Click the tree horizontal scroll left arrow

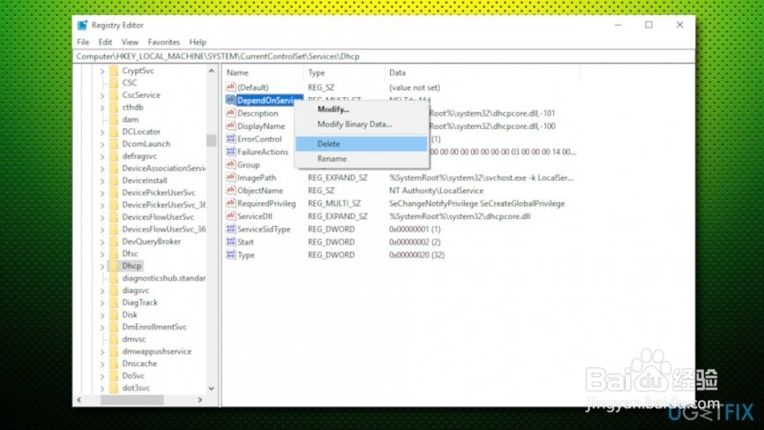point(79,400)
